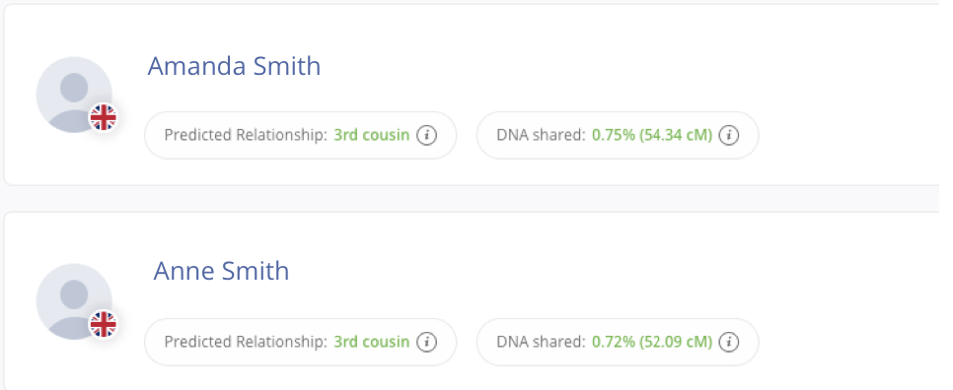Screen dimensions: 953x390
Task: Click Amanda's Predicted Relationship label
Action: point(246,135)
